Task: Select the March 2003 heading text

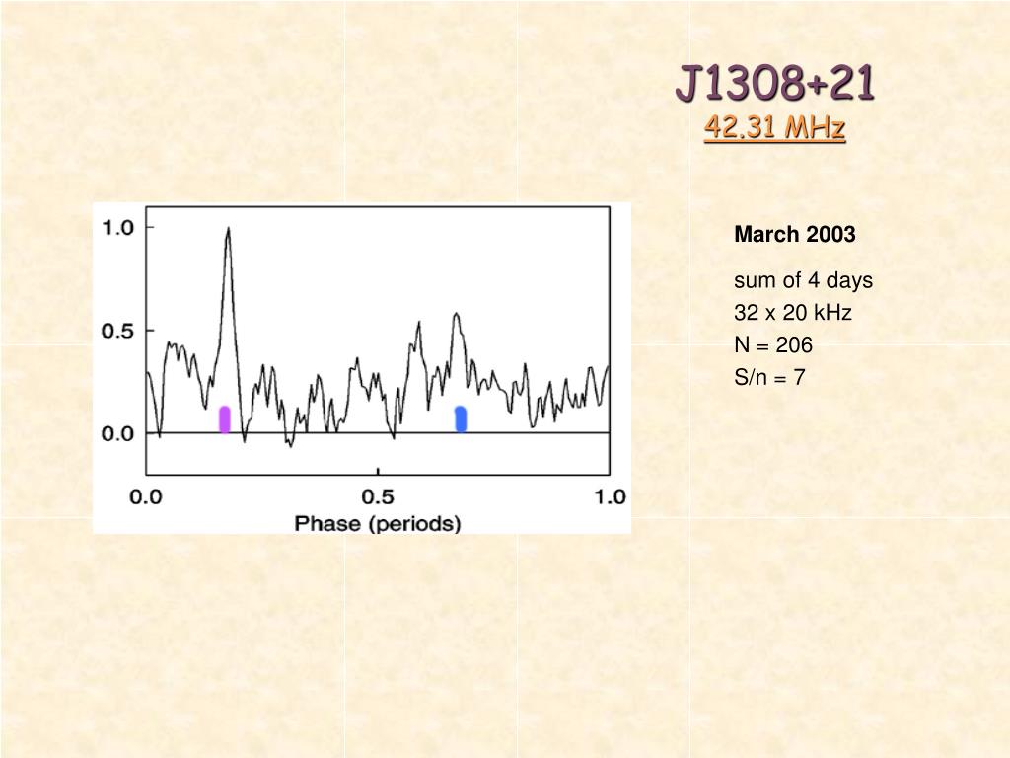Action: [x=795, y=234]
